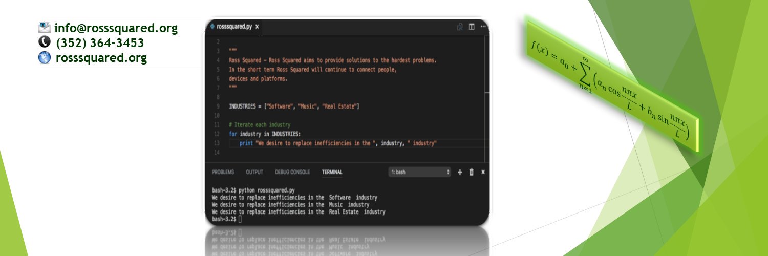768x256 pixels.
Task: Click the docstring line starting 'Ross Squared –'
Action: tap(333, 60)
